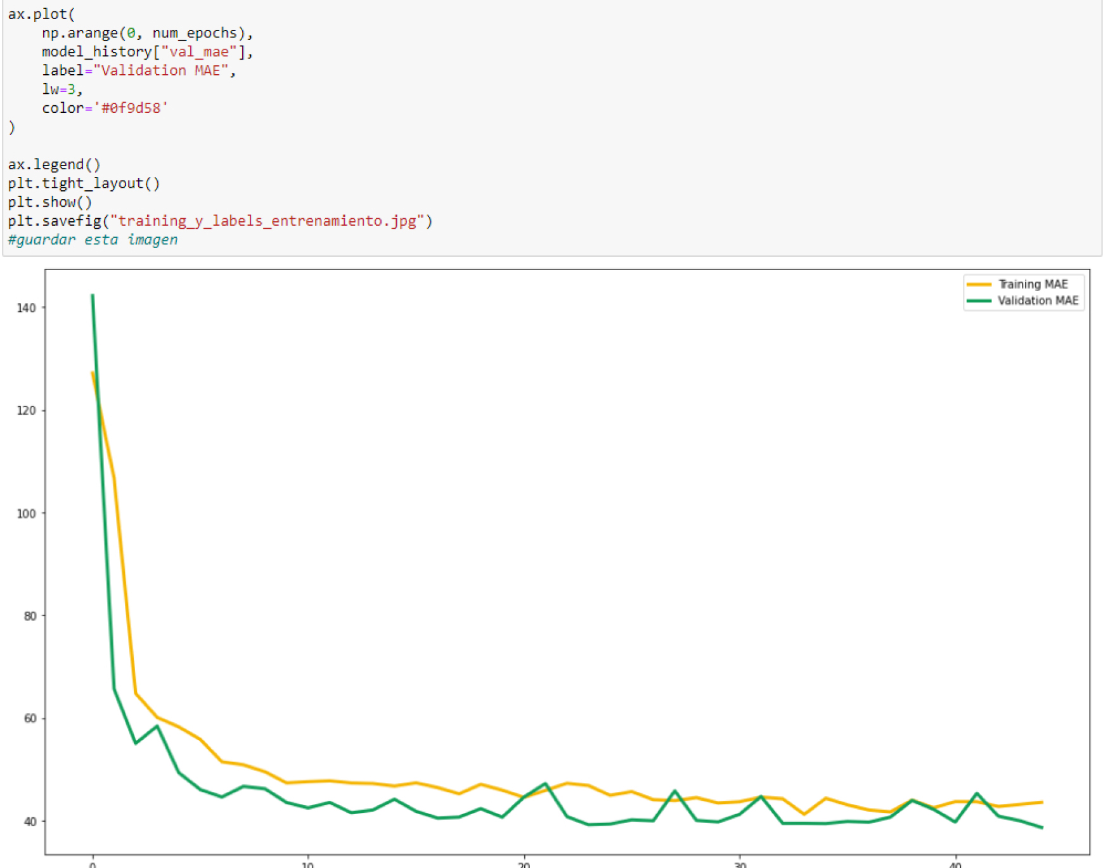Click the 100 tick on y-axis
The height and width of the screenshot is (868, 1103).
(x=26, y=514)
